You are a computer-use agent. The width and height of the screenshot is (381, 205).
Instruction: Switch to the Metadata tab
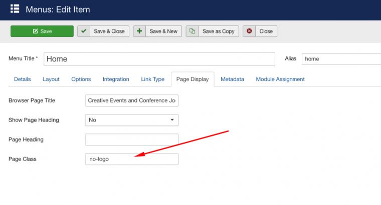coord(232,79)
